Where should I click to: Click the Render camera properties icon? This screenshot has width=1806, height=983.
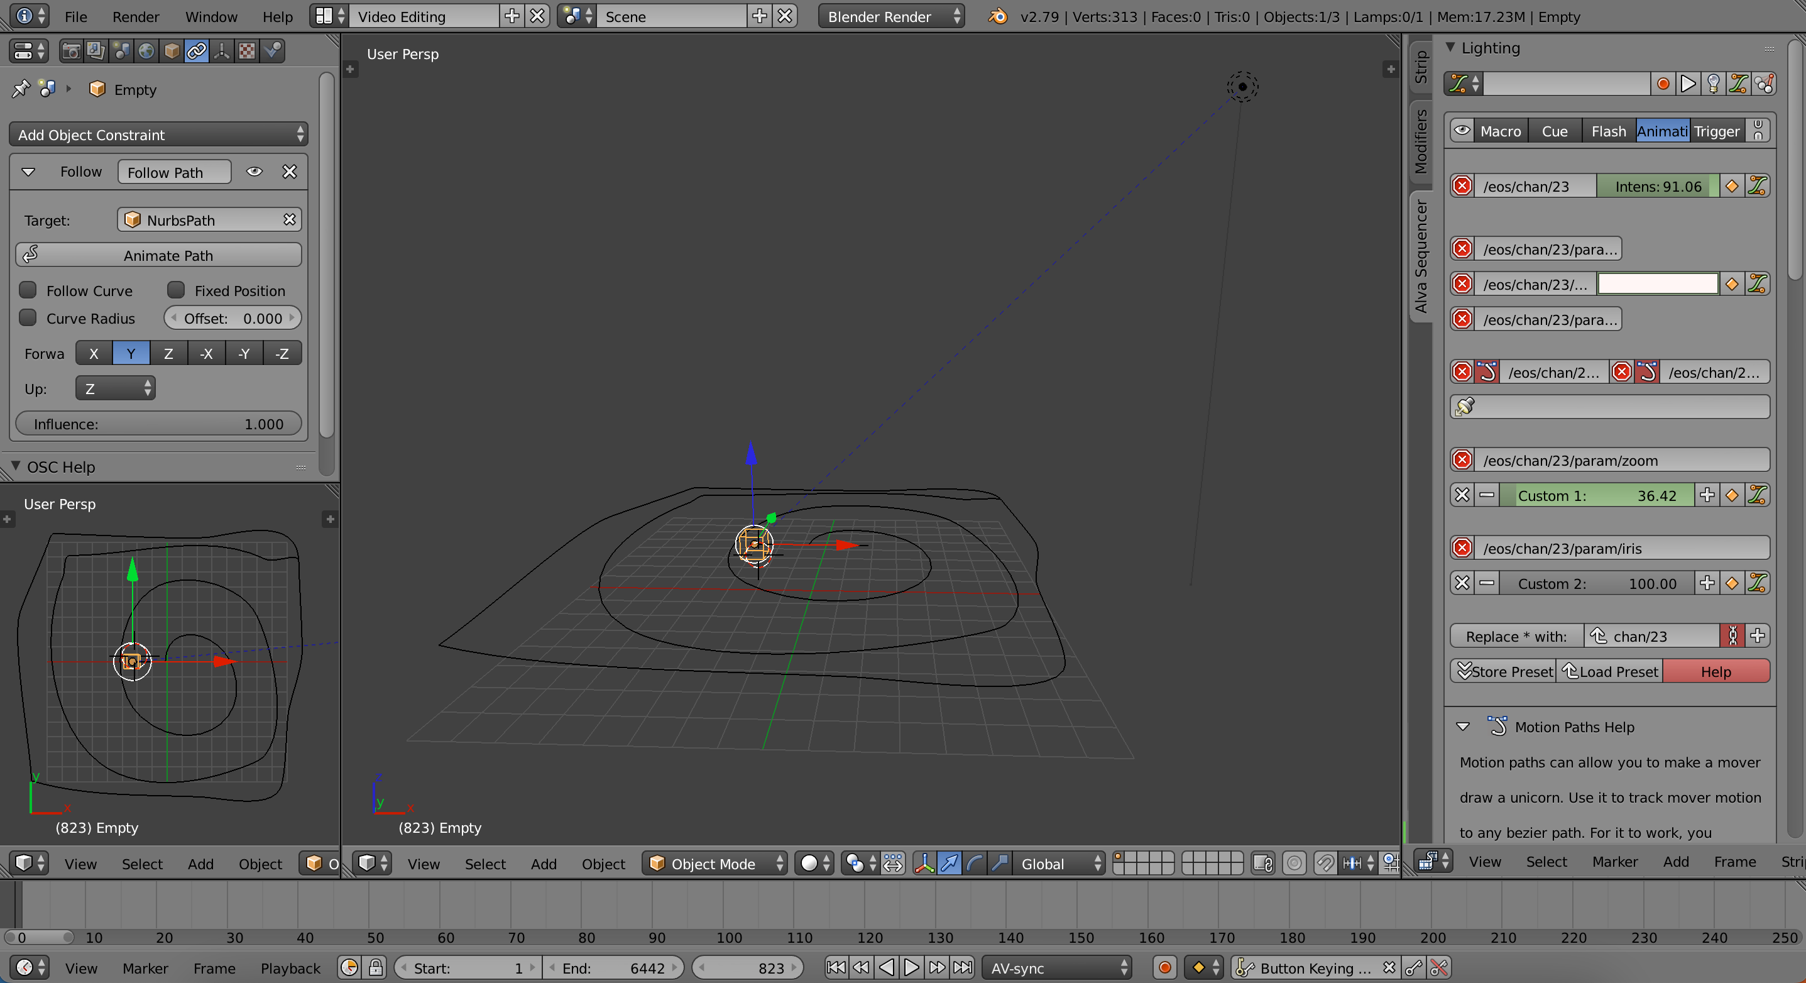(70, 51)
